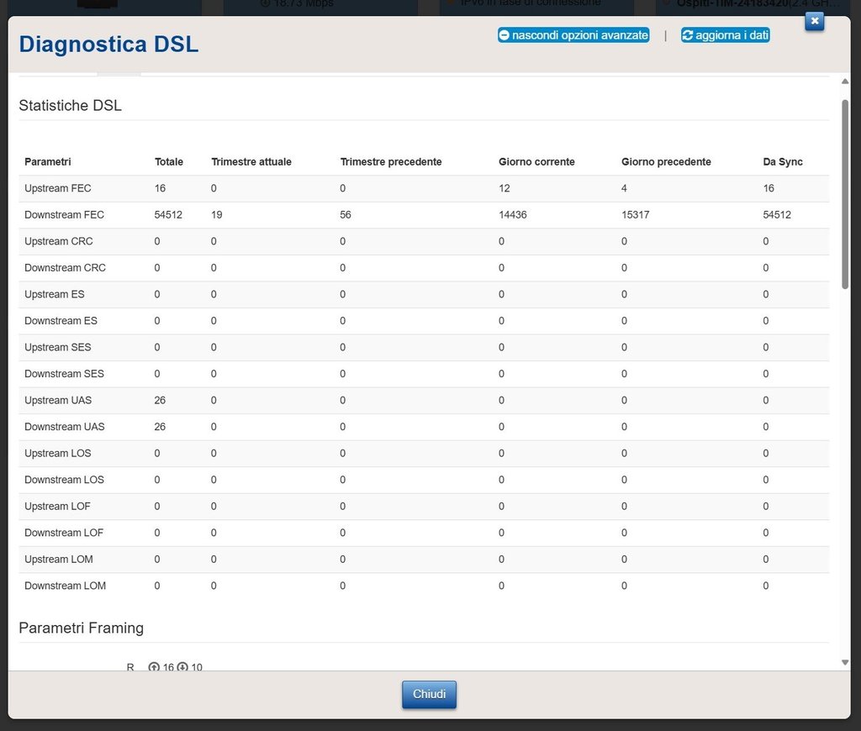Click the upstream arrow icon in R row
The width and height of the screenshot is (861, 731).
click(154, 667)
